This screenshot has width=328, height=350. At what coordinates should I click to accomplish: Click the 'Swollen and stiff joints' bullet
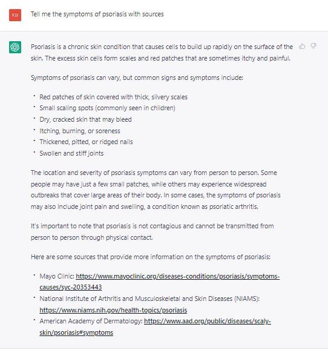(71, 153)
